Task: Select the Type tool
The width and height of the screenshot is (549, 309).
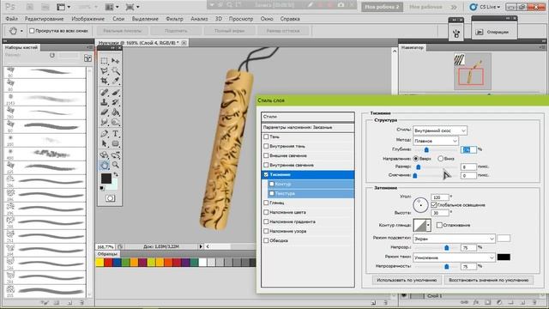Action: (116, 134)
